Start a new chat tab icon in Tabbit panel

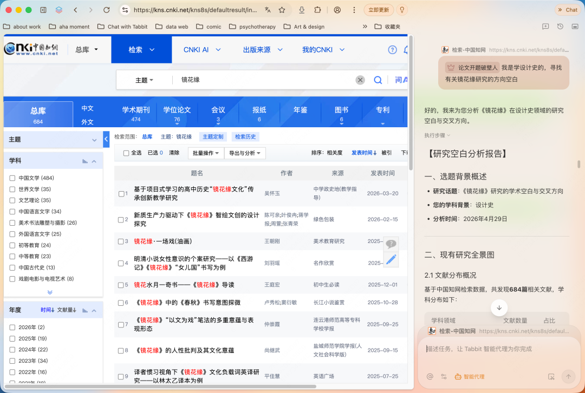click(545, 27)
